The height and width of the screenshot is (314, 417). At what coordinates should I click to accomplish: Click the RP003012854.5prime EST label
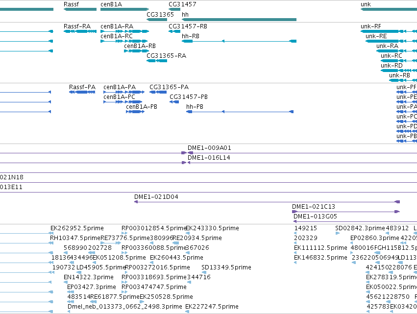pos(153,228)
